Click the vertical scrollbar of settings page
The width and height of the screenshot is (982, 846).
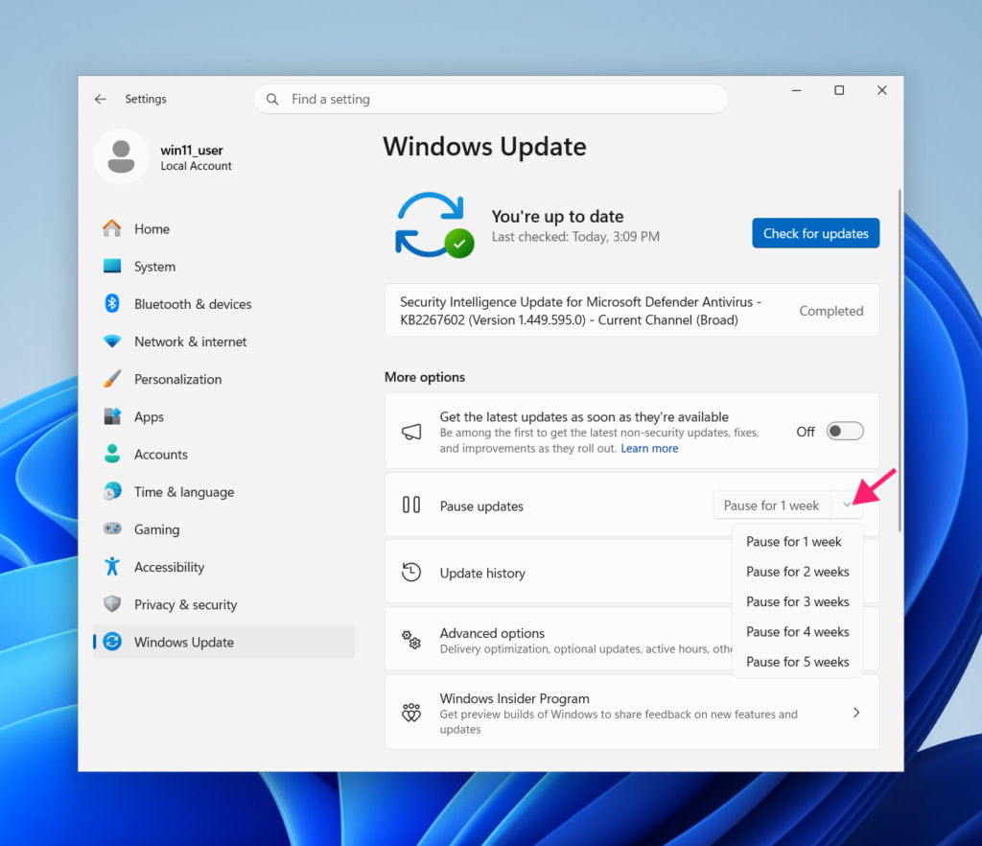pyautogui.click(x=900, y=360)
